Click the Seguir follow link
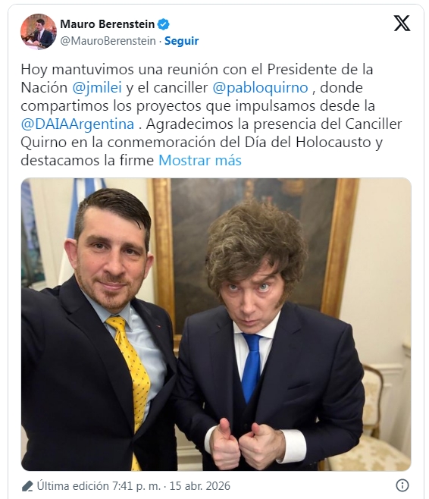 [x=181, y=41]
